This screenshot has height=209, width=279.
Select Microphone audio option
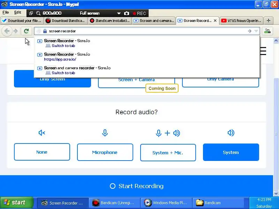[x=105, y=152]
